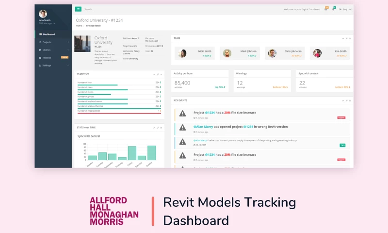Open Chris Johnatan's team card avatar
This screenshot has width=388, height=233.
(x=272, y=53)
